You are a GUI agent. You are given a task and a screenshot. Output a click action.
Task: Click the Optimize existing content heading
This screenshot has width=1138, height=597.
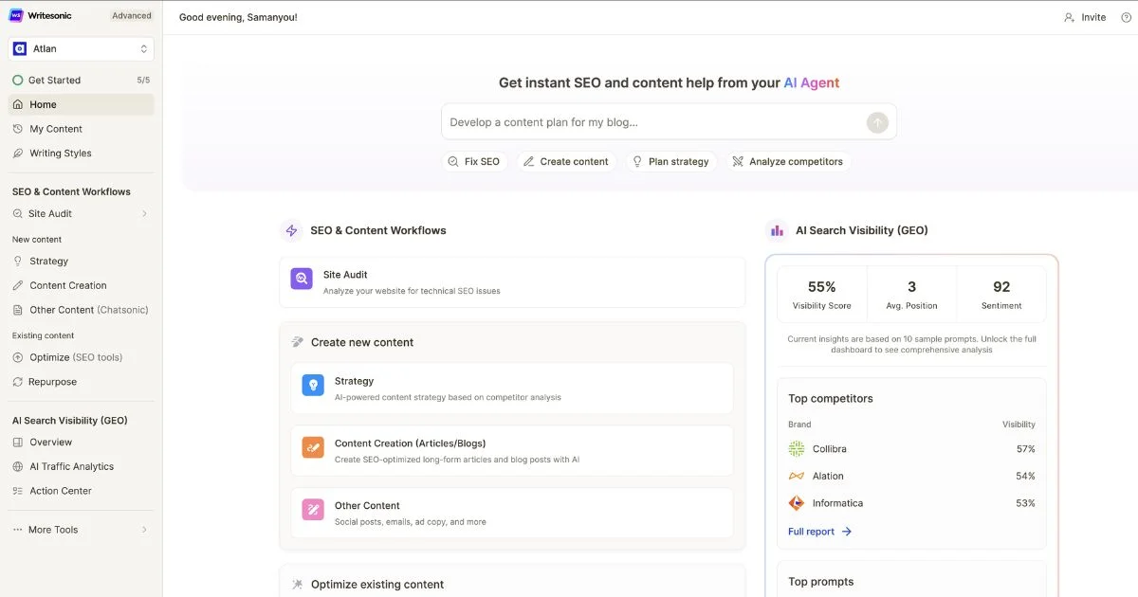[x=377, y=585]
